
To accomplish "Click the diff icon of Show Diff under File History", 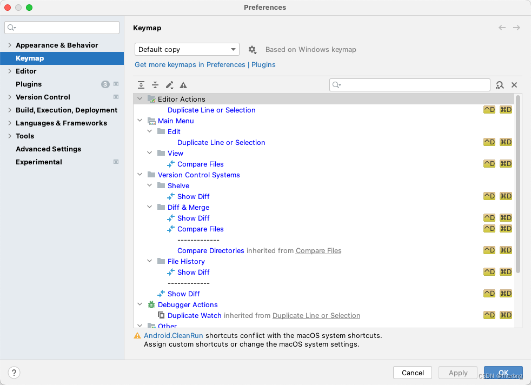I will point(171,272).
